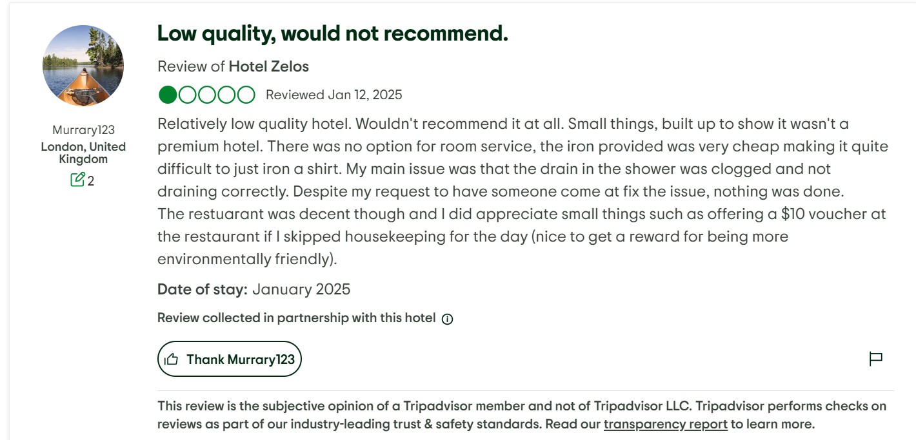Click the contributions pencil icon under reviewer location
The image size is (916, 440).
(77, 180)
